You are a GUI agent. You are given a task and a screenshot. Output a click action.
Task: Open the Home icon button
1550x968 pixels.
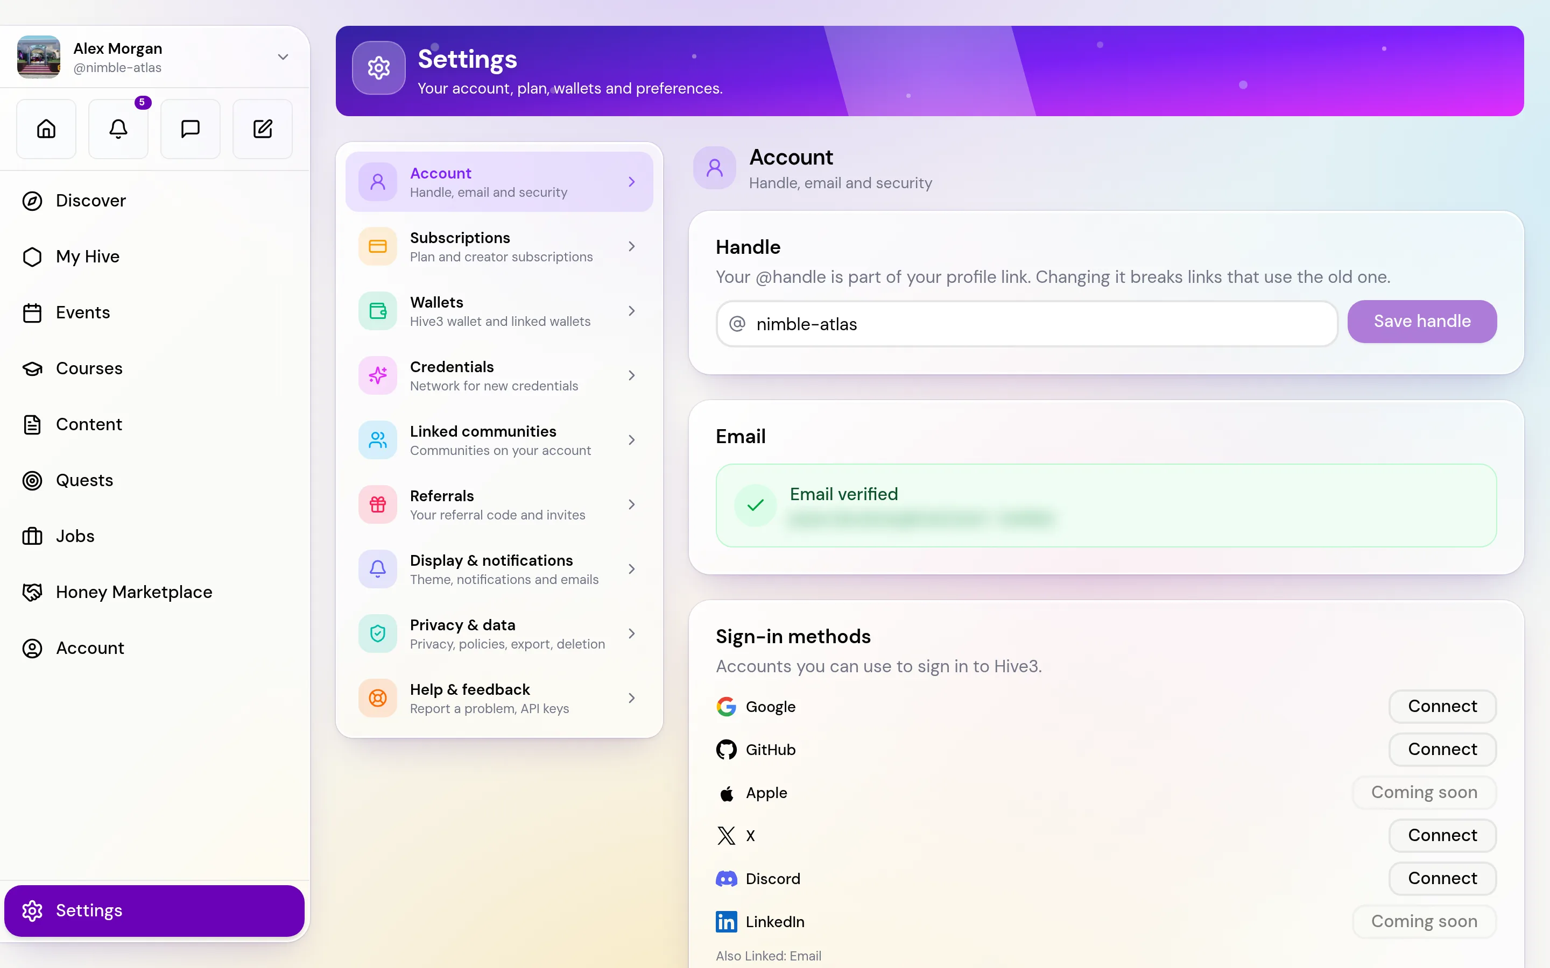point(46,129)
